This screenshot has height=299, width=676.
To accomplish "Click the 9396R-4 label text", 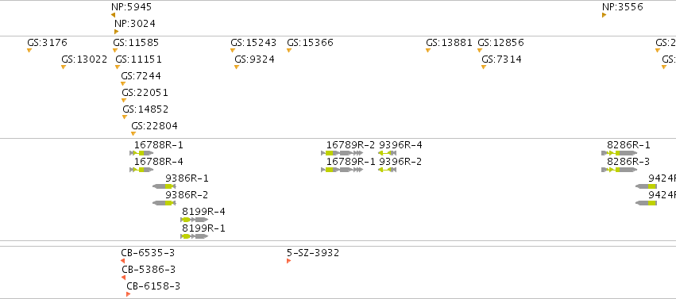I will tap(400, 145).
